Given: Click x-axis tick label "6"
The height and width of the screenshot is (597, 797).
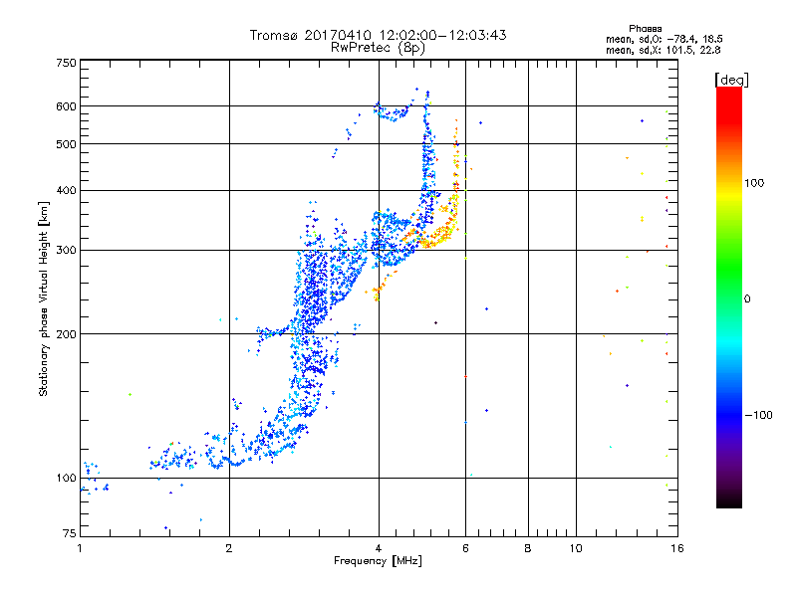Looking at the screenshot, I should (x=465, y=548).
